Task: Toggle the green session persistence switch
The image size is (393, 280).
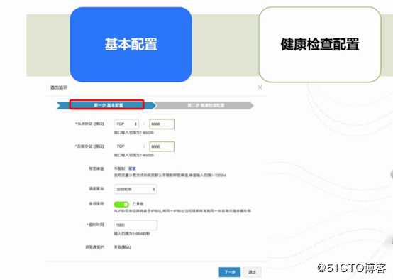Action: pyautogui.click(x=121, y=204)
